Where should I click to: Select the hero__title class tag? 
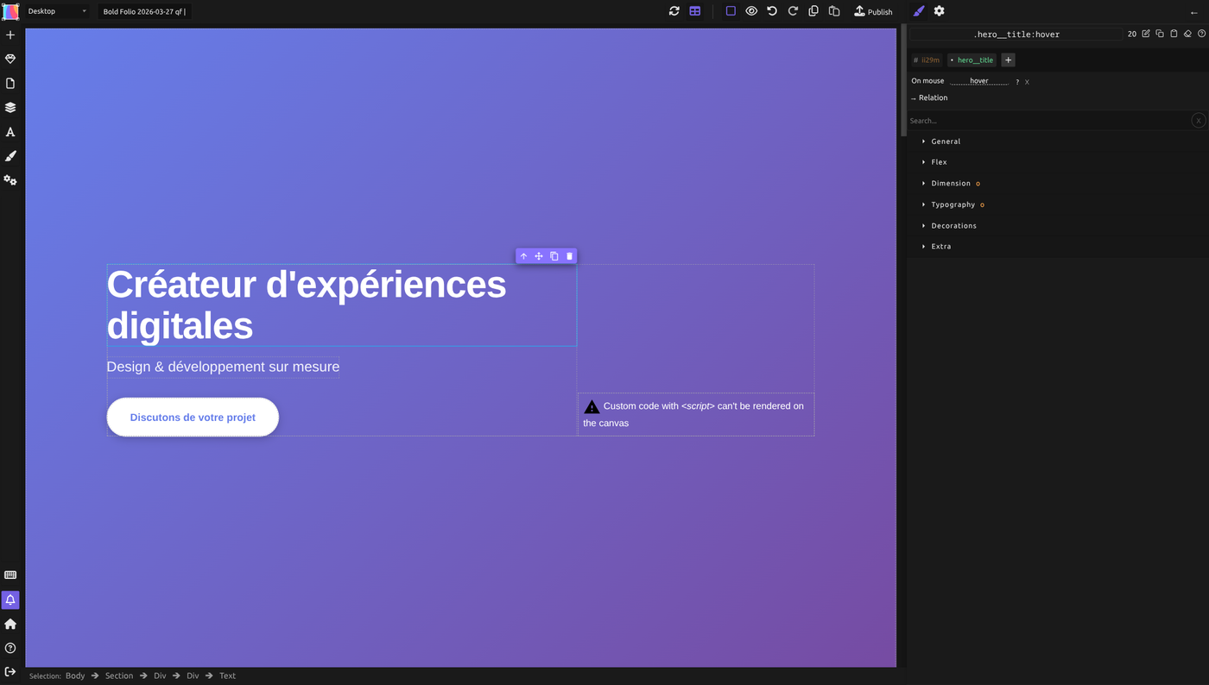(x=972, y=60)
